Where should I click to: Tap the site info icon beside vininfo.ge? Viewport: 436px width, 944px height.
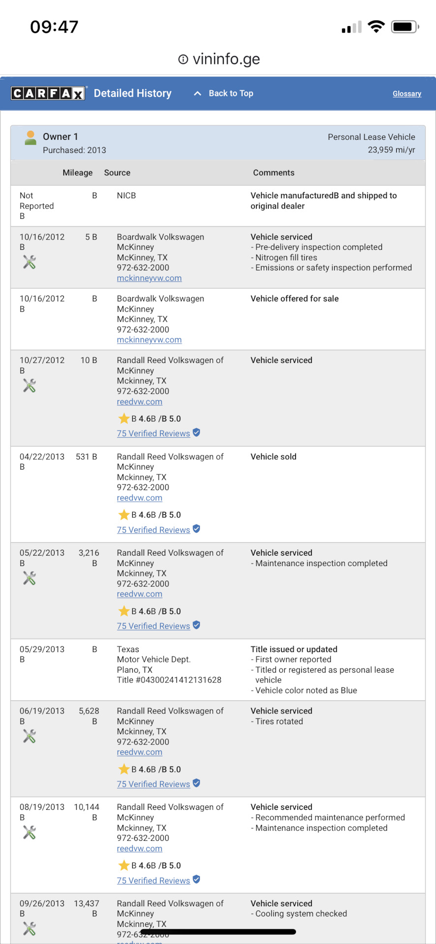tap(183, 59)
